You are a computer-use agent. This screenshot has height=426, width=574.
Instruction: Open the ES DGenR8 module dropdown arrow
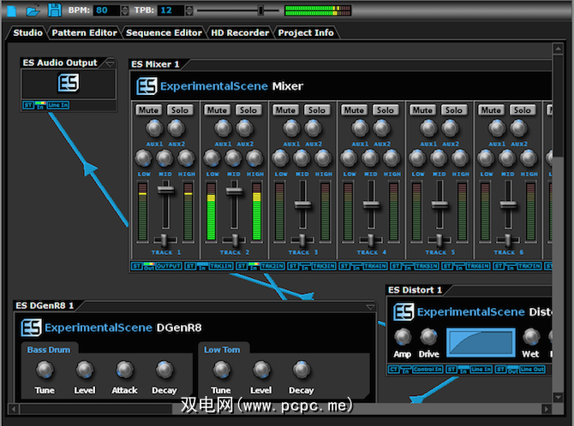[370, 306]
